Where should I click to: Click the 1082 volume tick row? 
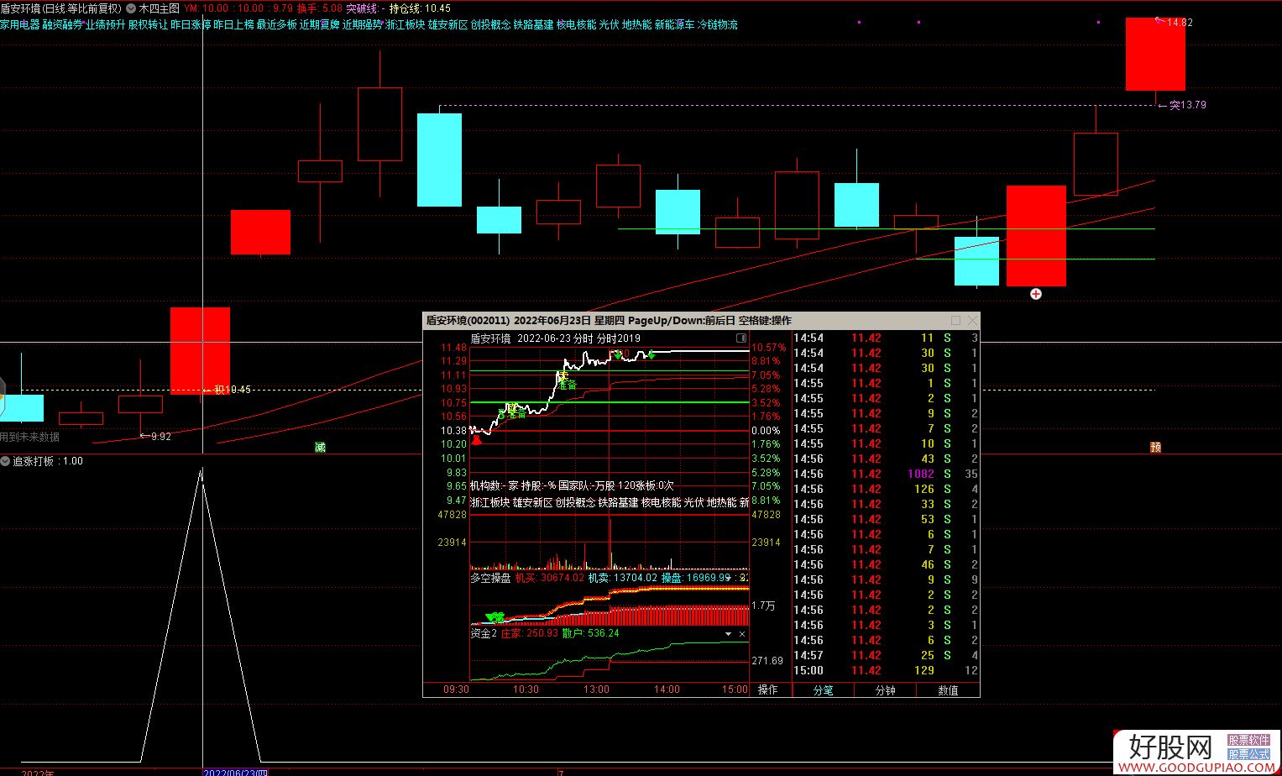[886, 474]
